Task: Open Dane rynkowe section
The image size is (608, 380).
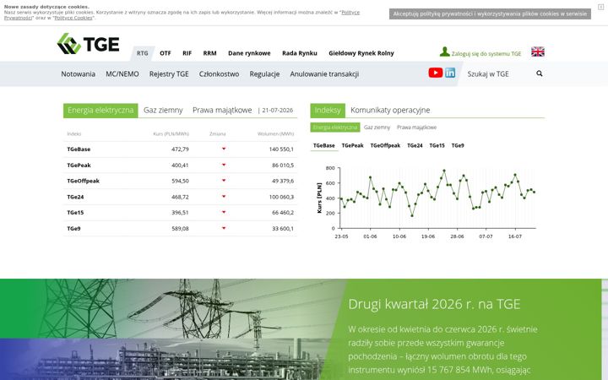Action: (x=249, y=53)
